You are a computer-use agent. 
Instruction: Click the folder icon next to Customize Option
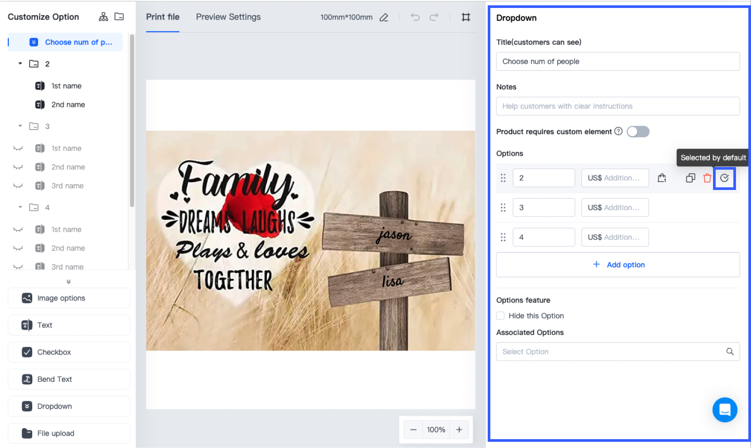(x=119, y=17)
